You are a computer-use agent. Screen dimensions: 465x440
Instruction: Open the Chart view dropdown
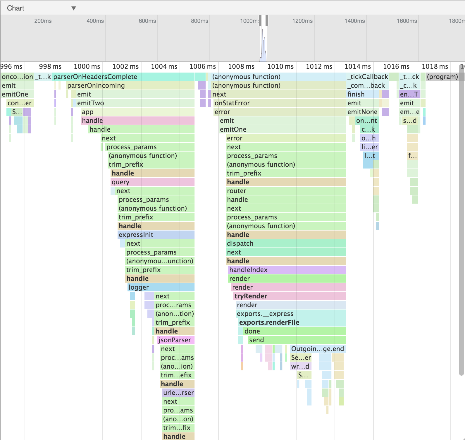[41, 8]
